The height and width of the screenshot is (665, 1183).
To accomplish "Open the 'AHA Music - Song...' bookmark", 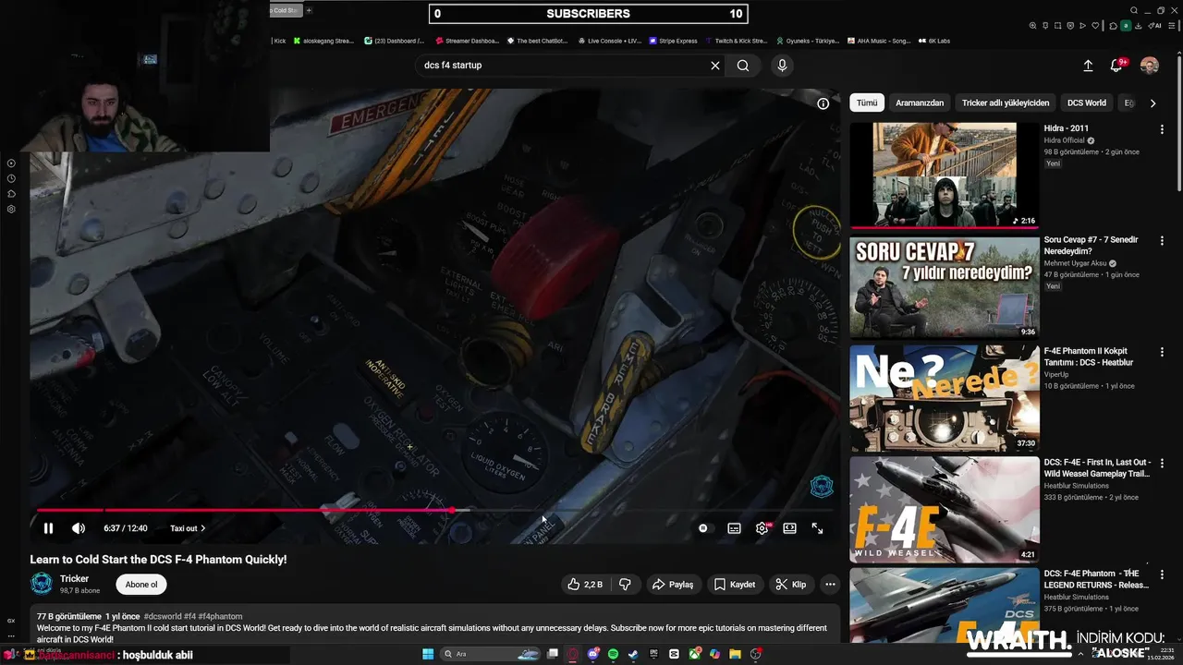I will point(879,41).
